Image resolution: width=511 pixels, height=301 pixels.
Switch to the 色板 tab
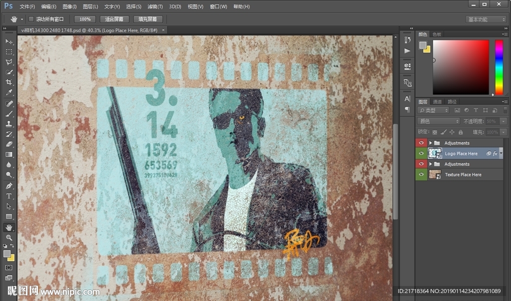point(437,34)
